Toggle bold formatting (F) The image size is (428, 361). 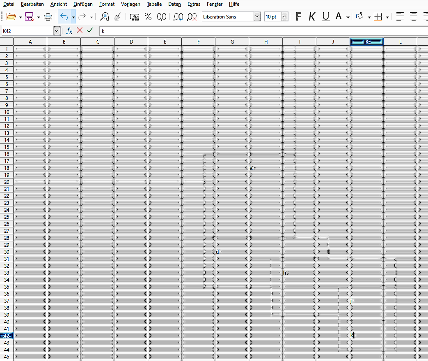pyautogui.click(x=299, y=17)
